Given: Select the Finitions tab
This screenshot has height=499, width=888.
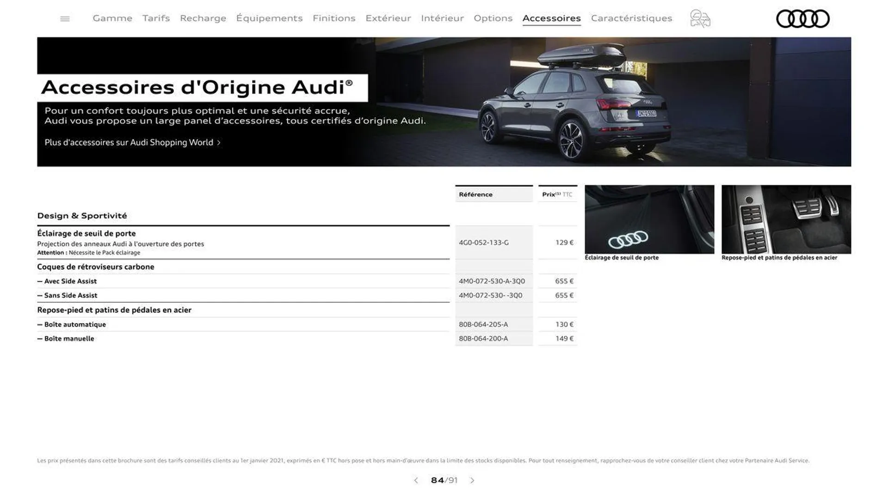Looking at the screenshot, I should 334,18.
